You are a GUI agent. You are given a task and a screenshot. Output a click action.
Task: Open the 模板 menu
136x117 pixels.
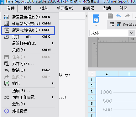pyautogui.click(x=28, y=8)
